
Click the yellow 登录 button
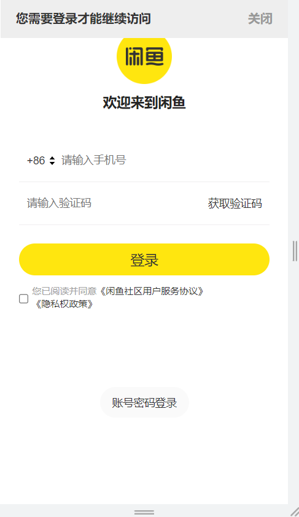144,259
